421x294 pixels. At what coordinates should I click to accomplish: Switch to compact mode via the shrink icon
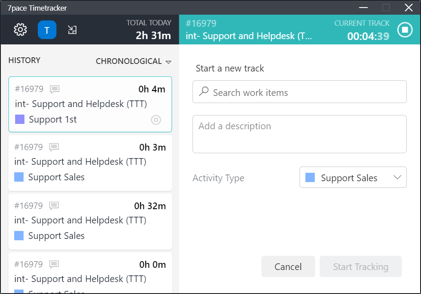click(x=72, y=30)
